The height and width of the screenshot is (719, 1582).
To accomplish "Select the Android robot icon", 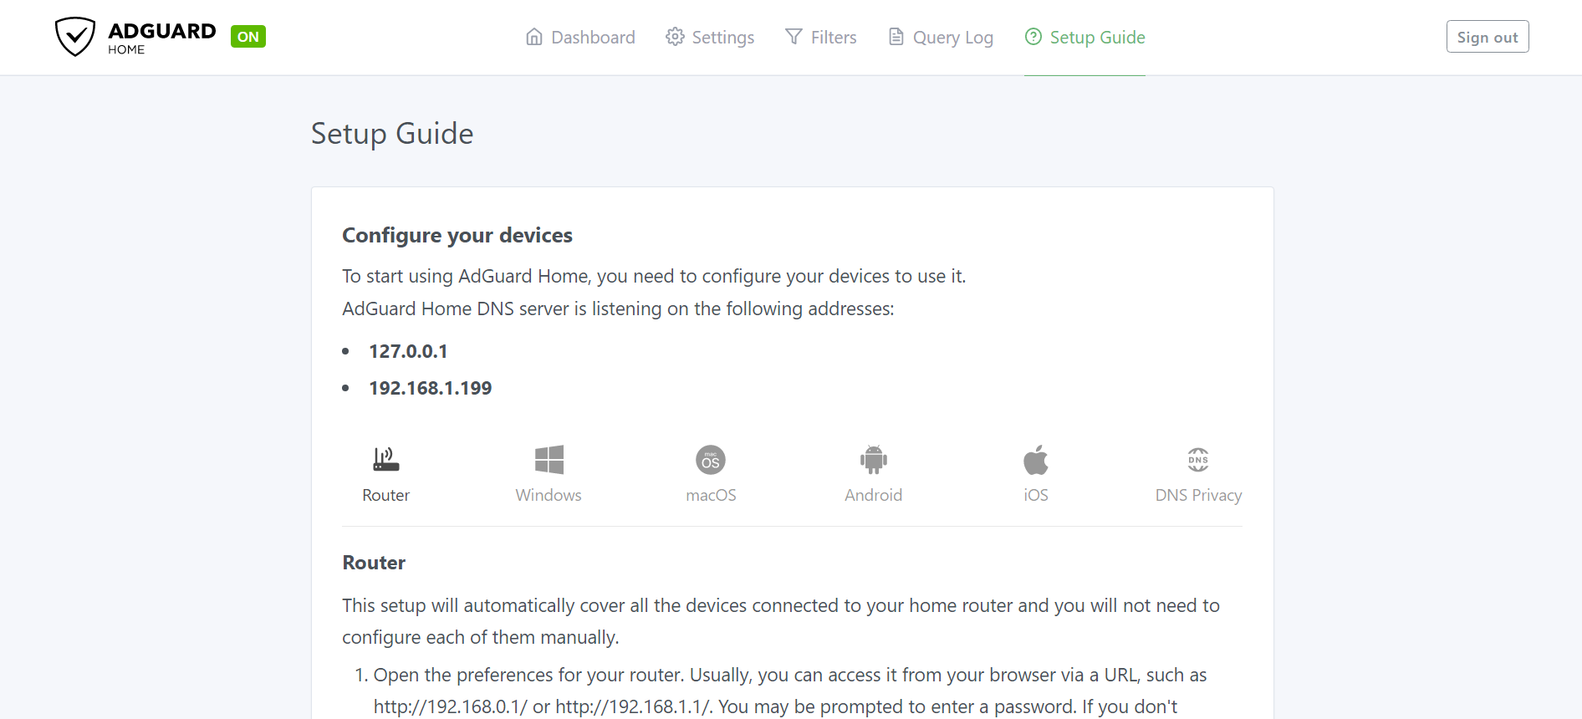I will [x=874, y=460].
